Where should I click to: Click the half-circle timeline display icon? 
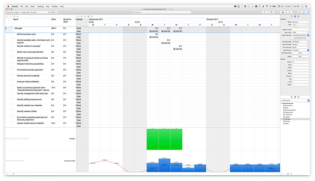[88, 17]
